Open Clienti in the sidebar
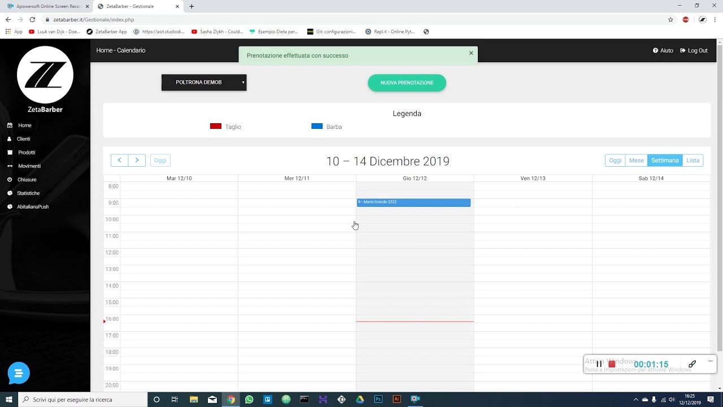This screenshot has height=407, width=723. pyautogui.click(x=23, y=139)
